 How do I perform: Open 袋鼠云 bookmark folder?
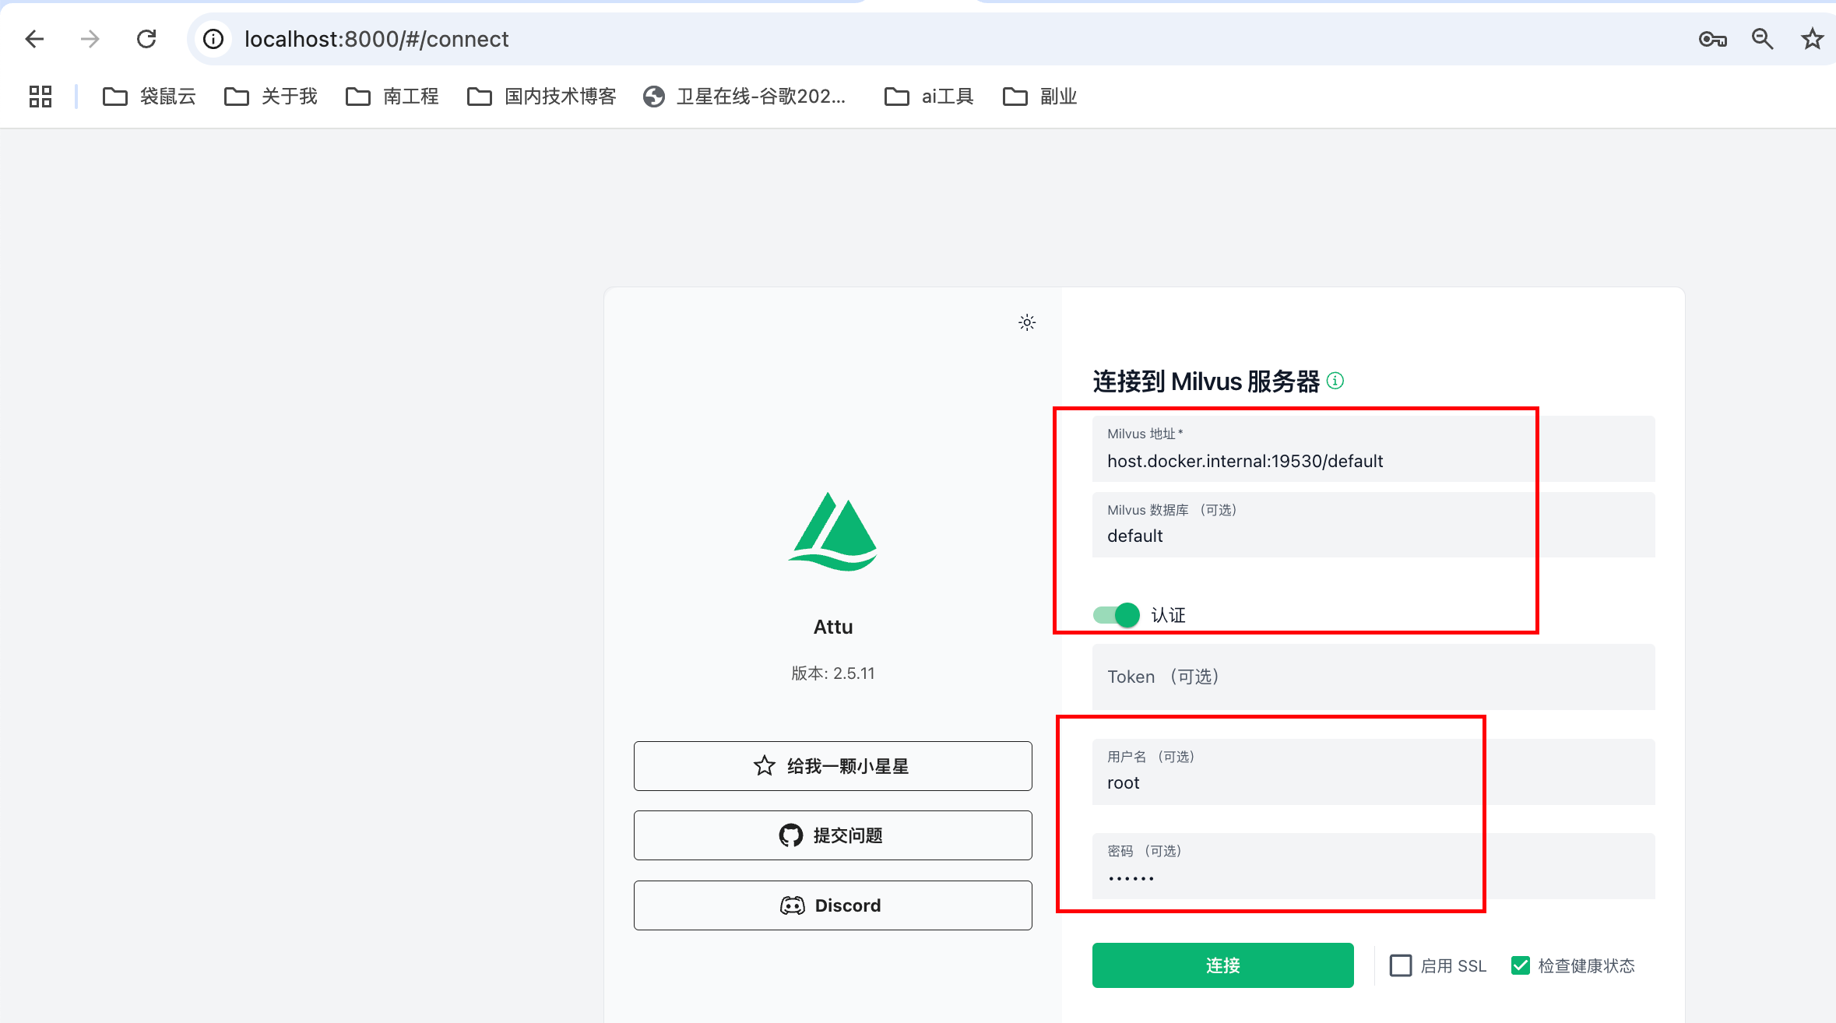click(149, 97)
